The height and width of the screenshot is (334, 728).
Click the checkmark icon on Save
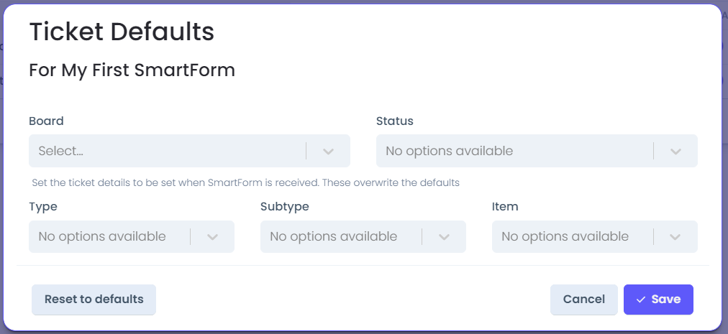point(641,300)
